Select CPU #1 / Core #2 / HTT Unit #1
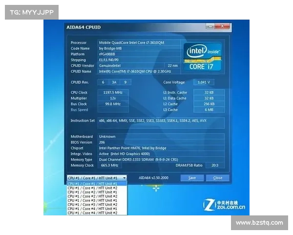The image size is (293, 235). [x=97, y=192]
